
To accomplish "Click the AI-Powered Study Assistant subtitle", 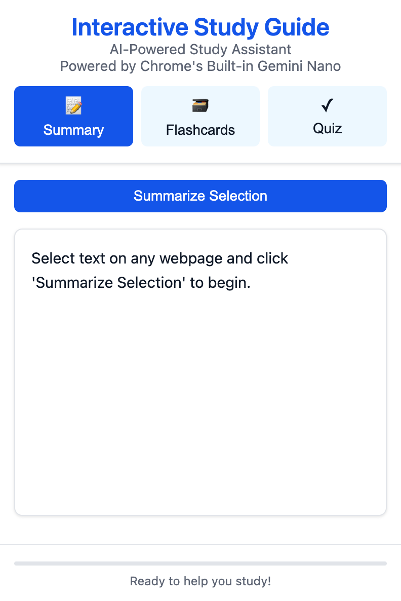I will tap(200, 49).
